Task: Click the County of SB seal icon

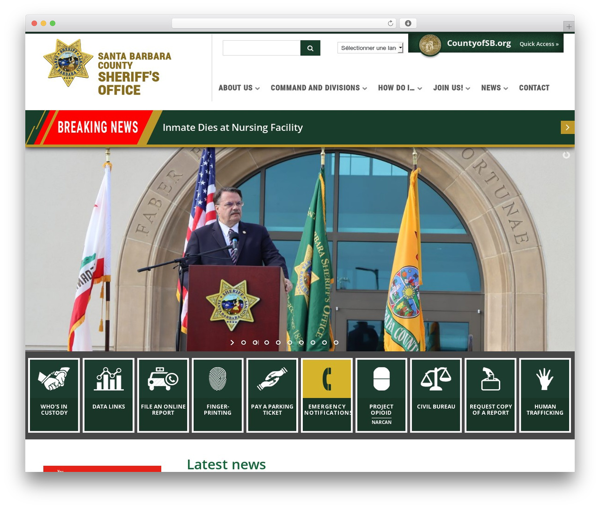Action: 429,45
